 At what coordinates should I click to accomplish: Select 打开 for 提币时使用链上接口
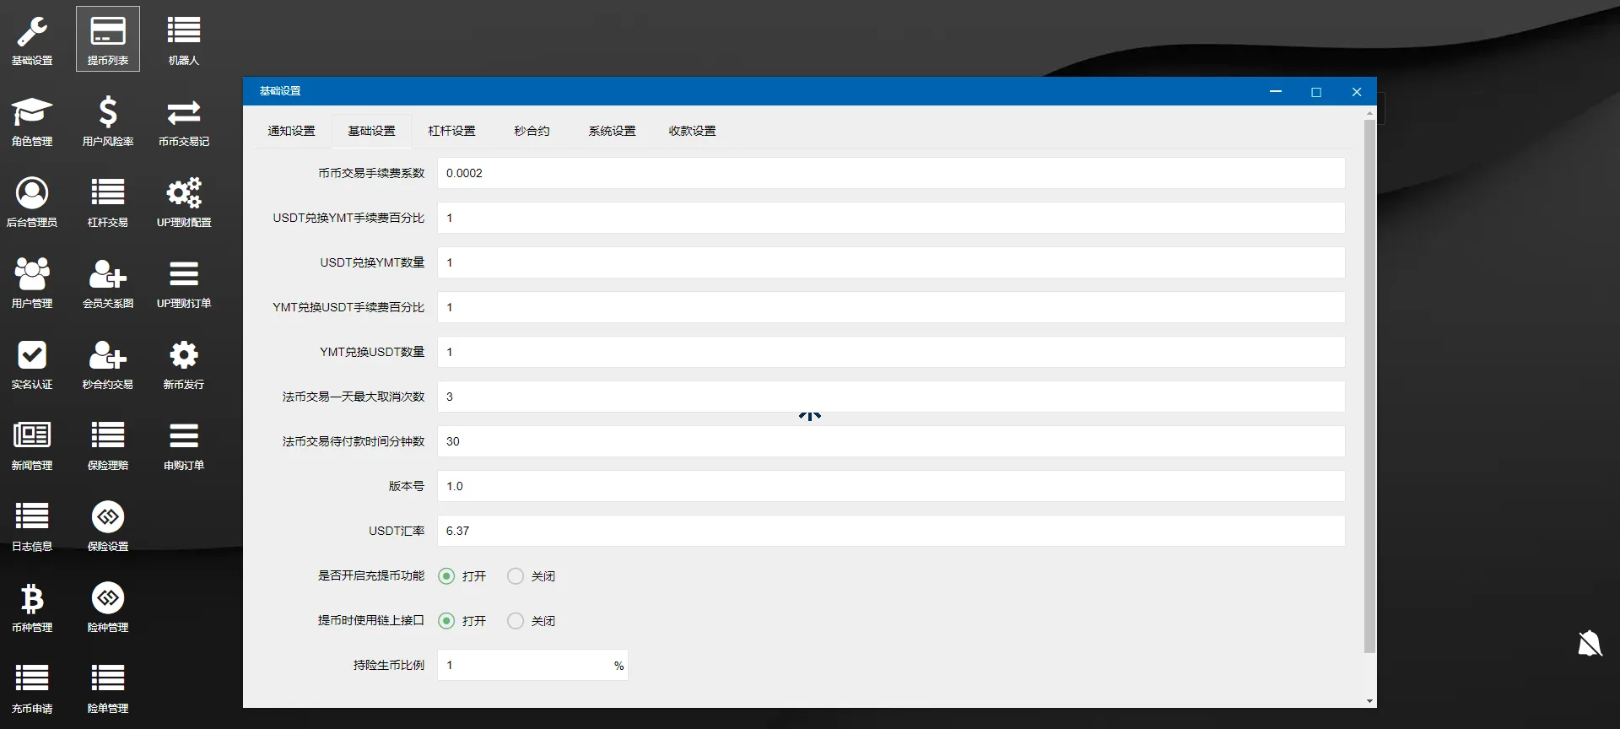pyautogui.click(x=446, y=621)
